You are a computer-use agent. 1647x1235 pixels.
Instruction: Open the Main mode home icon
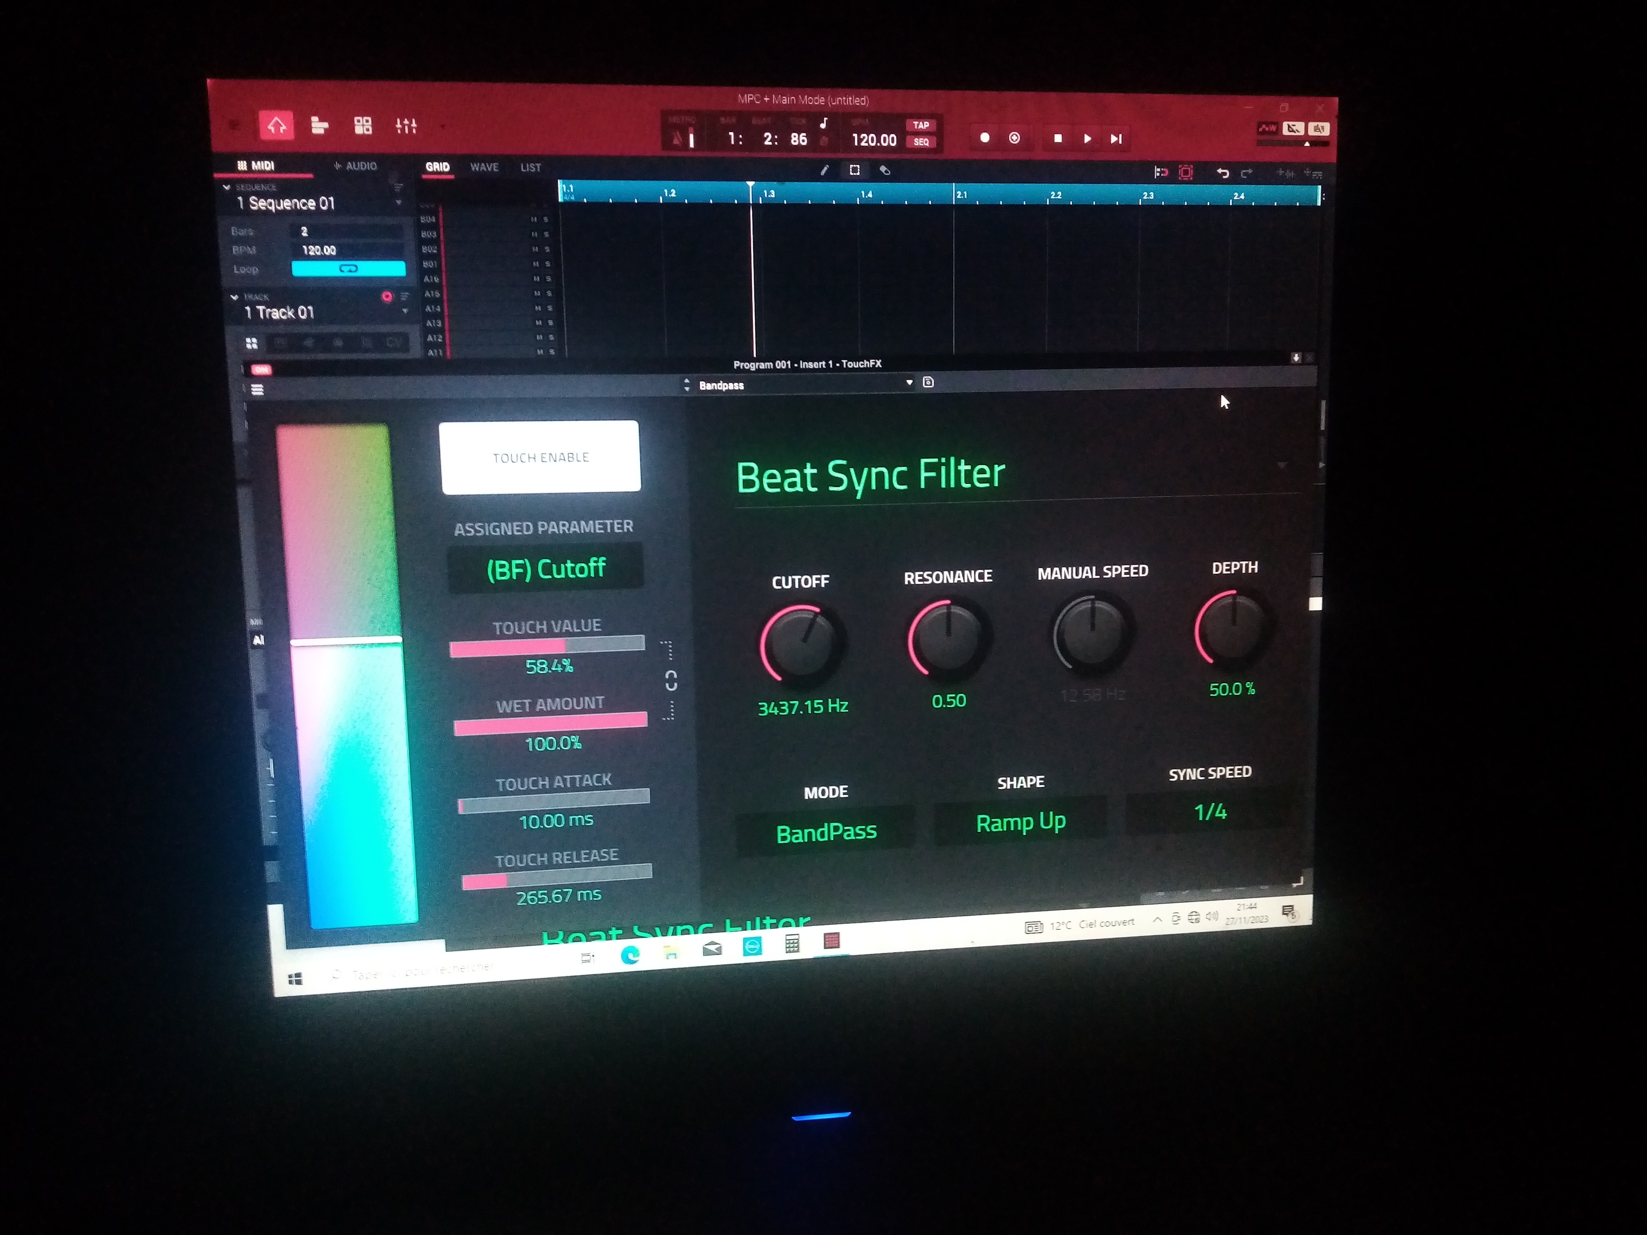coord(276,125)
